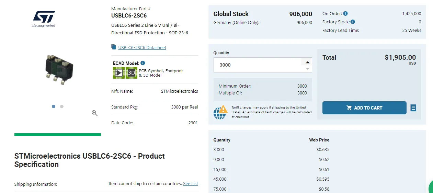Image resolution: width=433 pixels, height=193 pixels.
Task: Open the PCB symbol ECAD icon
Action: 118,72
